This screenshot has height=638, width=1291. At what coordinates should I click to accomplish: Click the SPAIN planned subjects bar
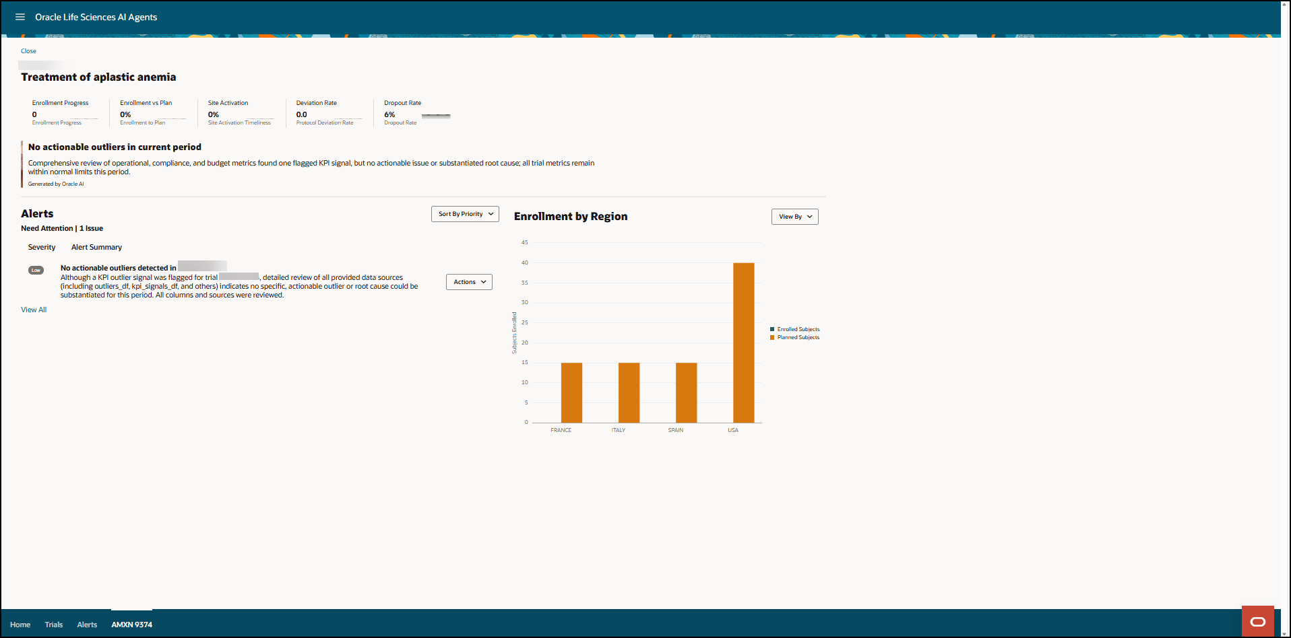tap(686, 393)
